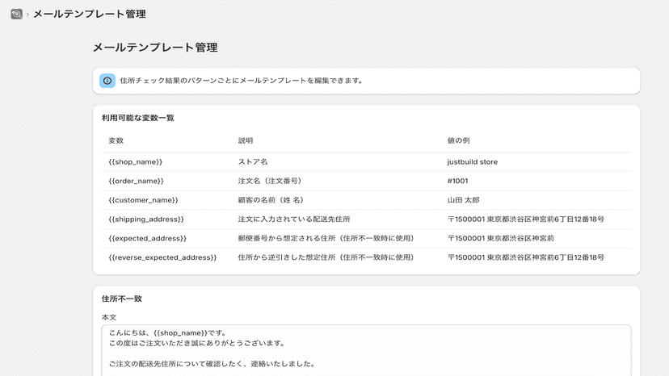Click the info banner text about 住所チェック結果

coord(242,81)
